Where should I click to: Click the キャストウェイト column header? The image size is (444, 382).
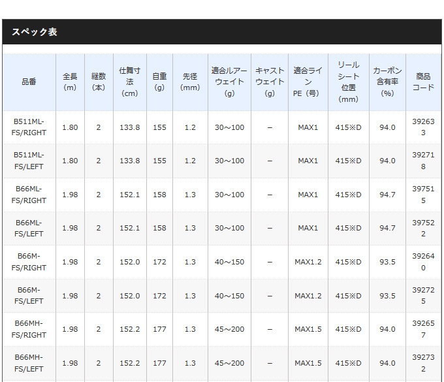pyautogui.click(x=270, y=82)
